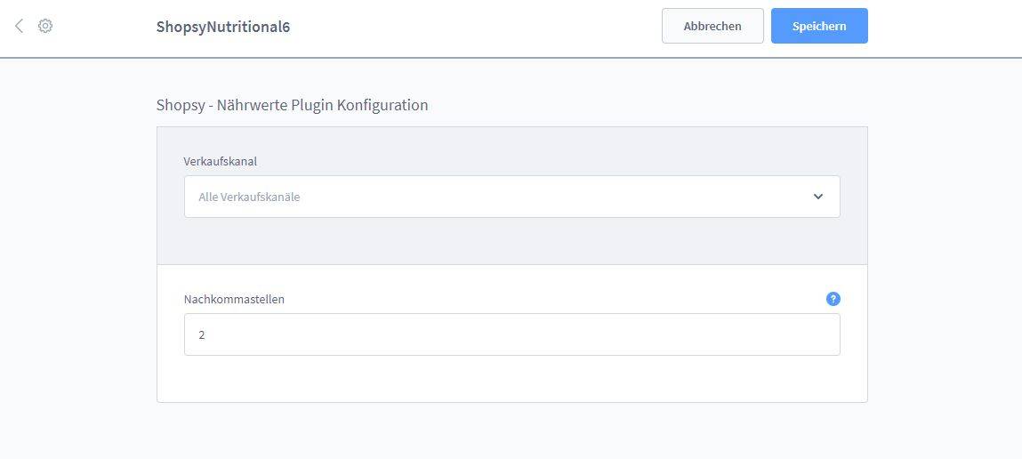Viewport: 1022px width, 459px height.
Task: Select the Alle Verkaufskanäle placeholder text
Action: [249, 197]
